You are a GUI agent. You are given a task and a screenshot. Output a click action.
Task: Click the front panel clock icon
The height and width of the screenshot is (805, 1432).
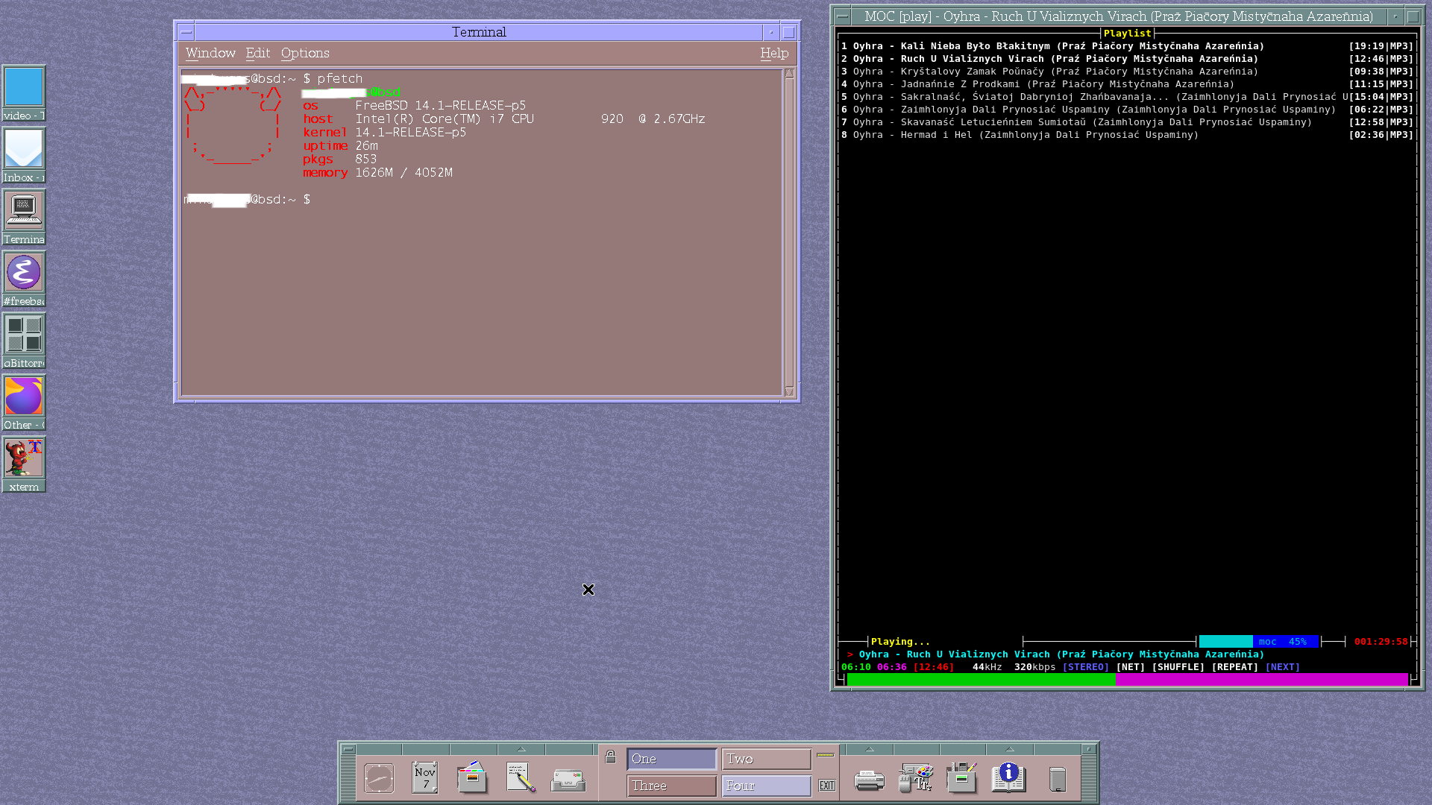click(x=379, y=779)
